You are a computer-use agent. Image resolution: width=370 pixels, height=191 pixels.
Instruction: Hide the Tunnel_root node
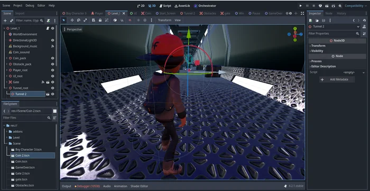coord(53,88)
